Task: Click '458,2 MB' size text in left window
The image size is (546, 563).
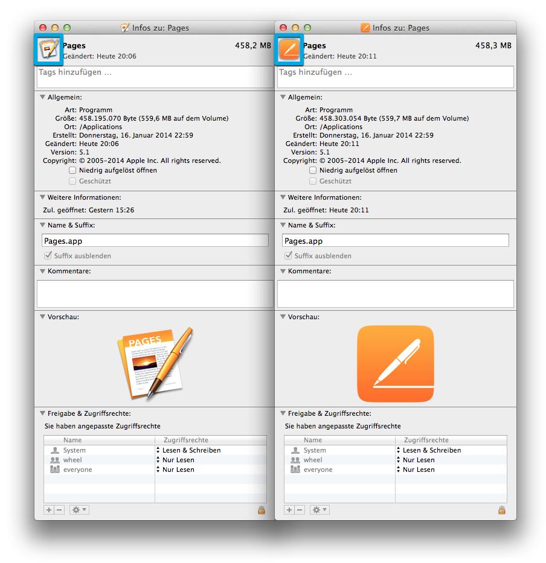Action: point(252,46)
